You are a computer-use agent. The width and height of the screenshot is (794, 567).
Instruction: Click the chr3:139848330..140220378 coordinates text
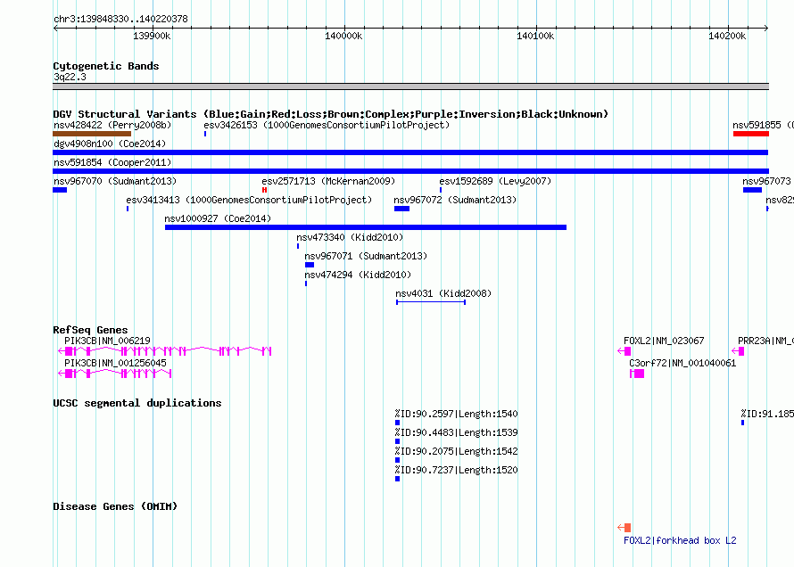(120, 20)
